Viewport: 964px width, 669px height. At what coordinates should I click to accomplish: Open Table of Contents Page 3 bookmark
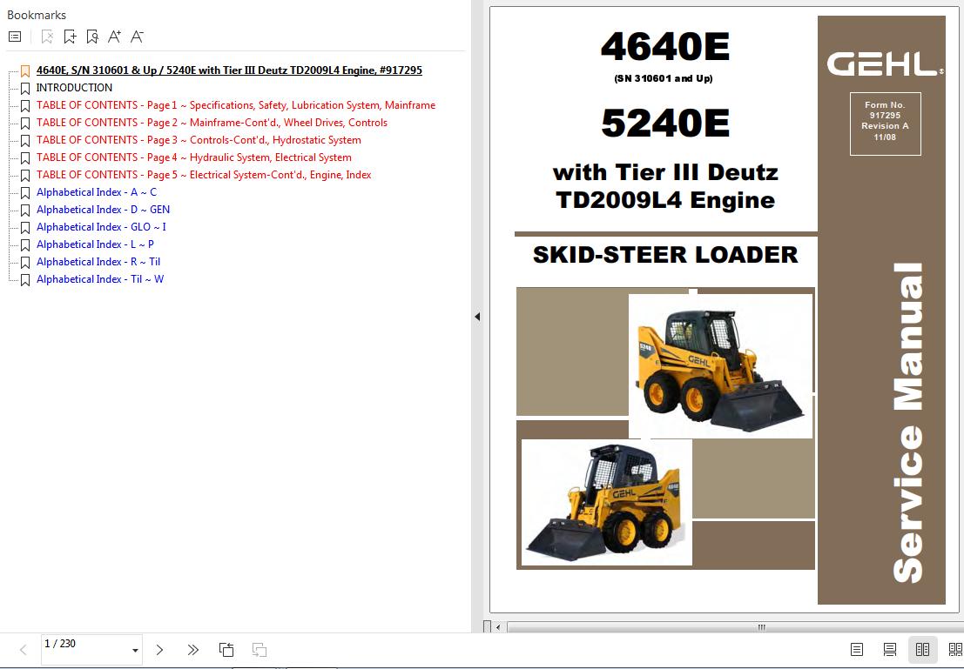[x=199, y=140]
